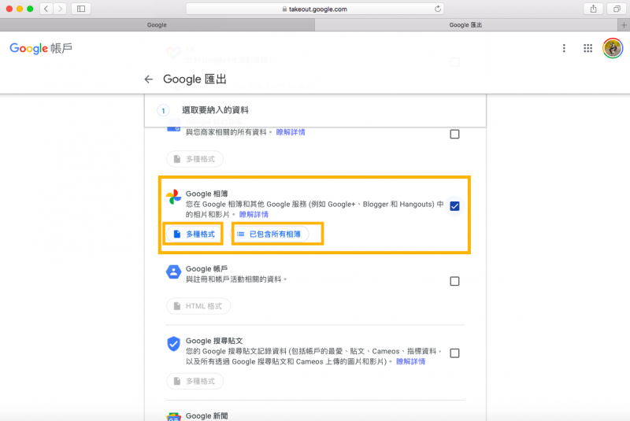Click the Google 搜尋貼文 title text
The width and height of the screenshot is (630, 421).
[214, 341]
